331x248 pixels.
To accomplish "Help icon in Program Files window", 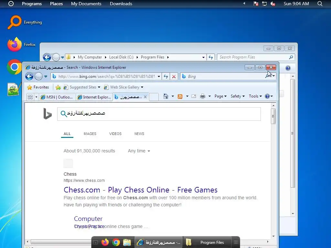I will pos(288,68).
